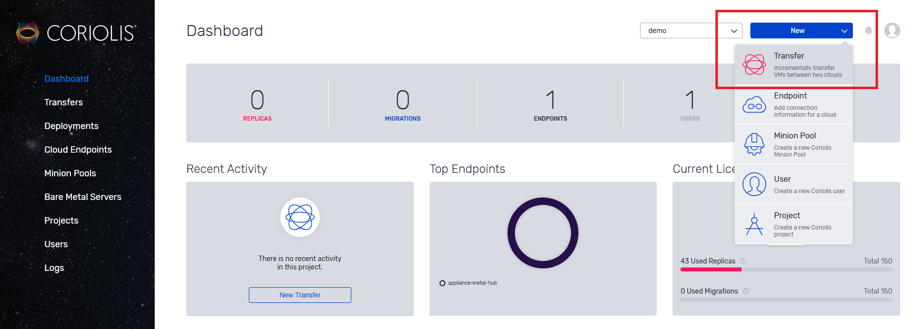The image size is (912, 329).
Task: Open Cloud Endpoints in sidebar
Action: click(78, 150)
